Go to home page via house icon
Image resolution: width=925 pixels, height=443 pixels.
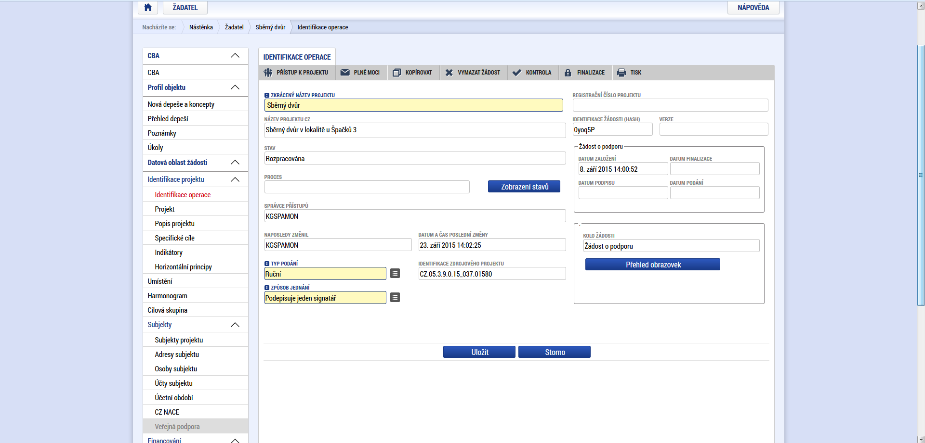[148, 7]
